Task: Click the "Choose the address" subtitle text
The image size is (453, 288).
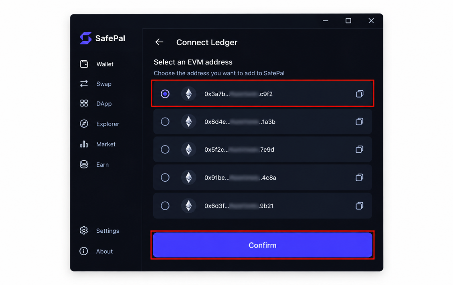Action: click(219, 73)
